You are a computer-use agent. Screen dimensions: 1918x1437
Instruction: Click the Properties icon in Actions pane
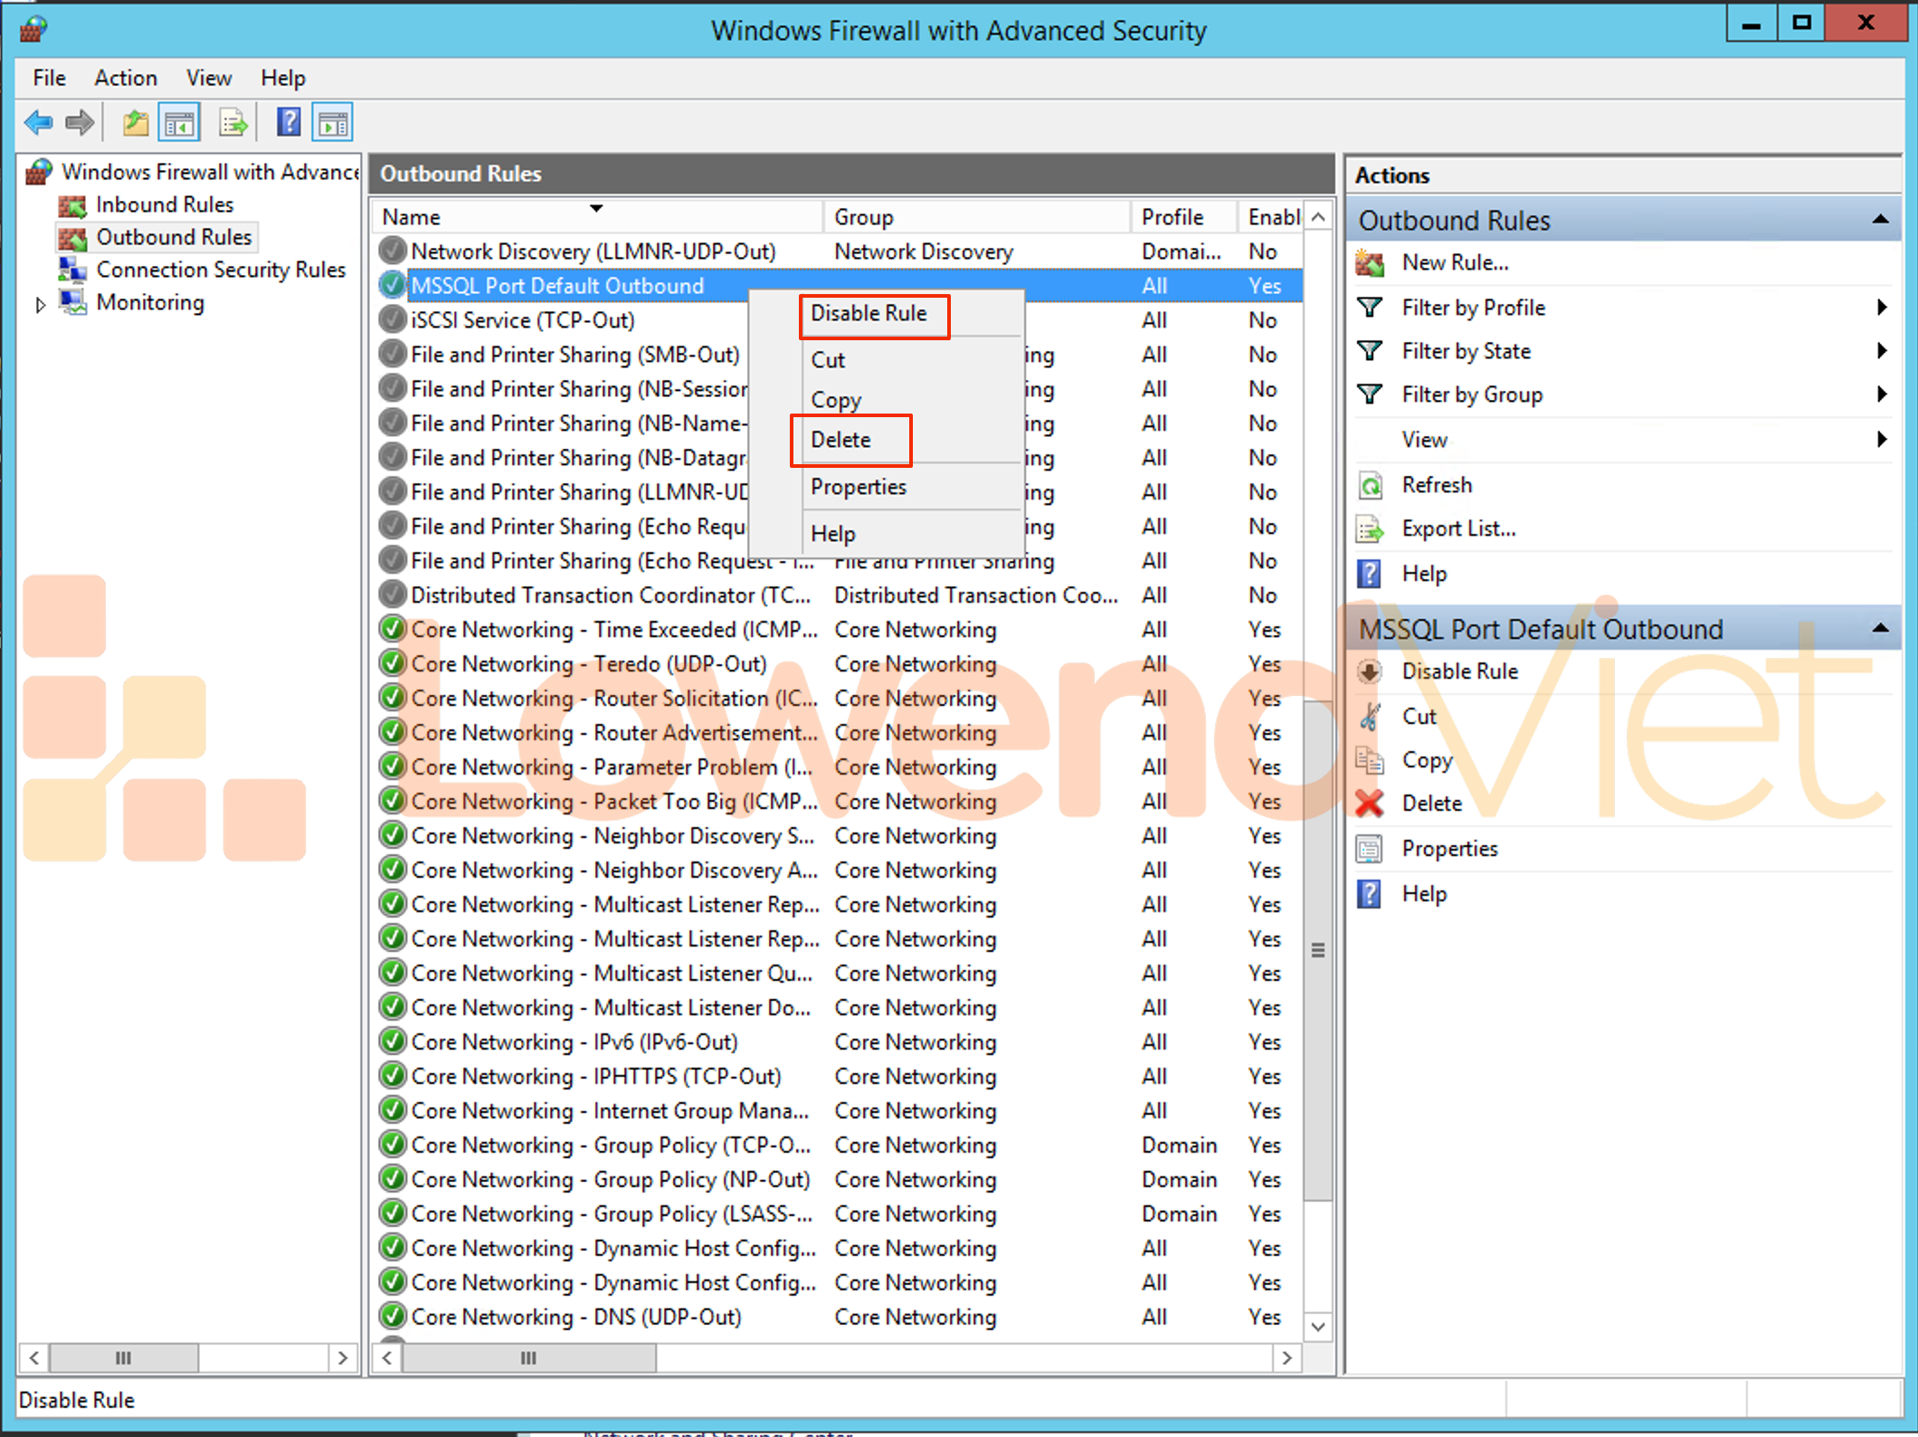(x=1370, y=849)
